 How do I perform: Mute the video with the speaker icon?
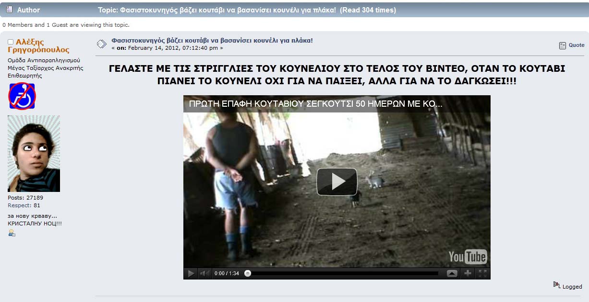205,273
